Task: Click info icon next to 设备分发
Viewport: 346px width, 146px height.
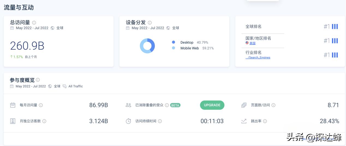Action: click(x=150, y=23)
